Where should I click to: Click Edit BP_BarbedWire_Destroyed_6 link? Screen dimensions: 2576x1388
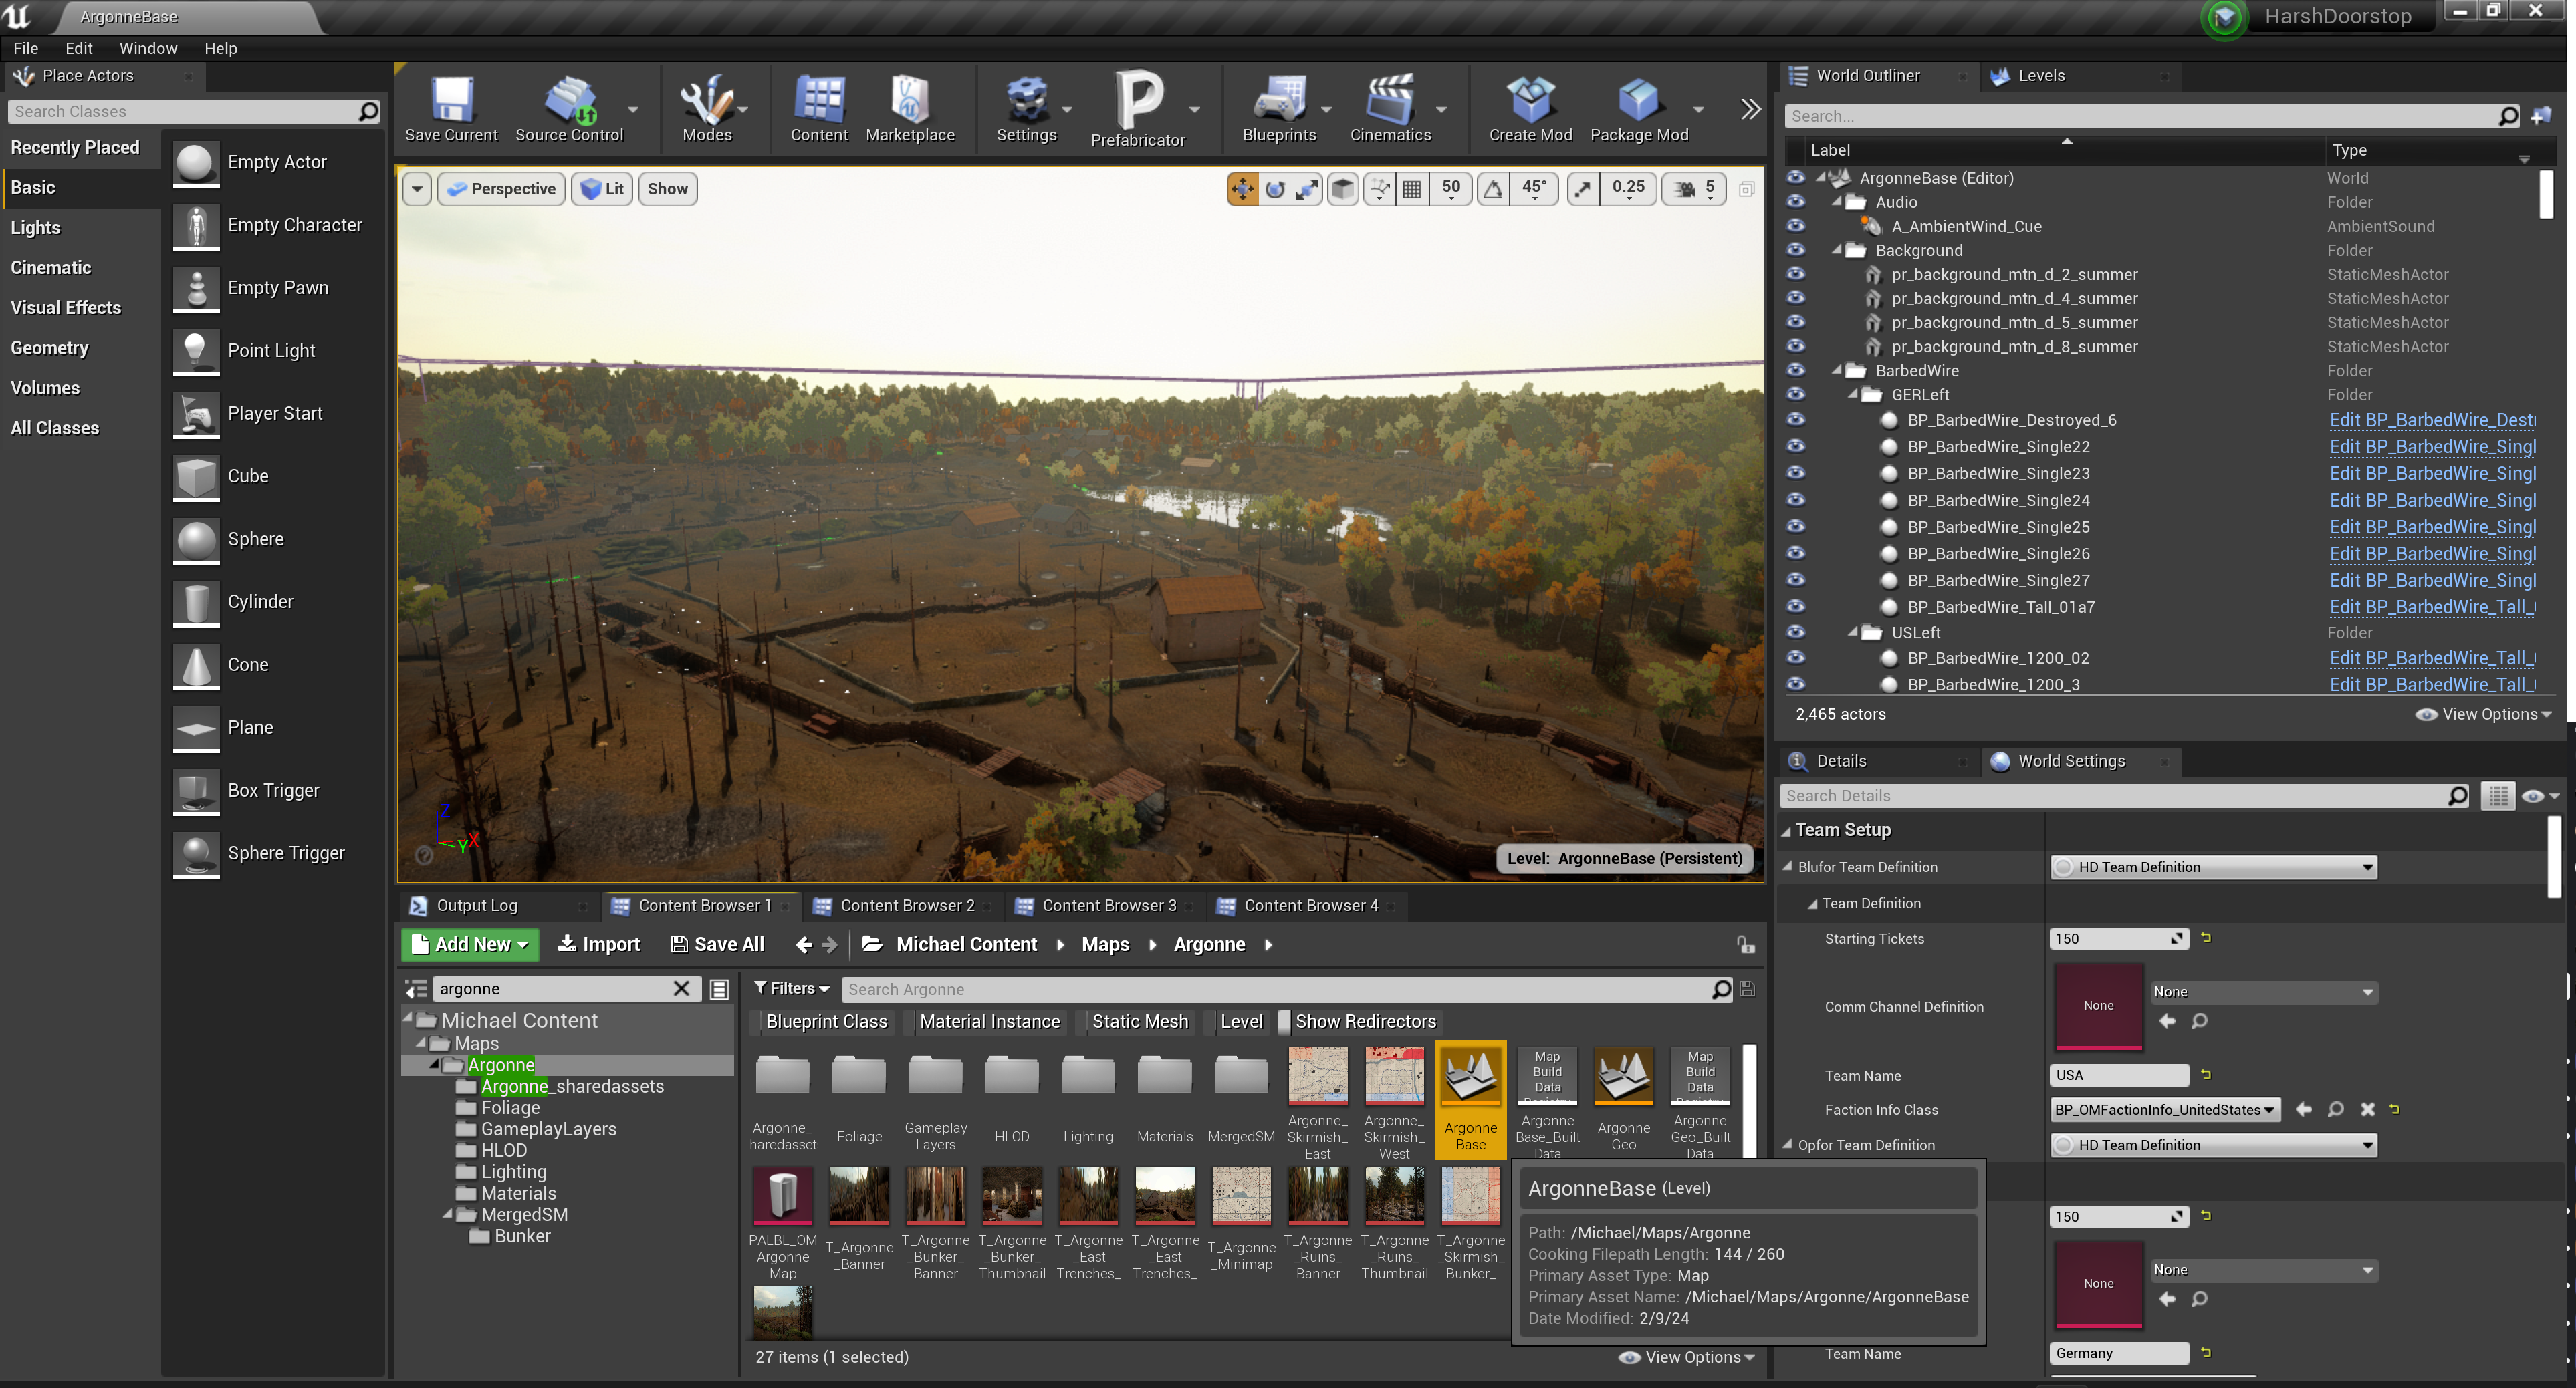[2431, 421]
